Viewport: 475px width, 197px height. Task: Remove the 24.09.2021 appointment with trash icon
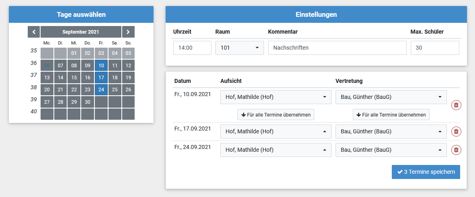pos(456,150)
